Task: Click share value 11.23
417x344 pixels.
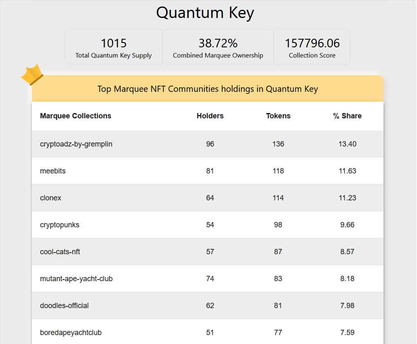Action: click(347, 198)
